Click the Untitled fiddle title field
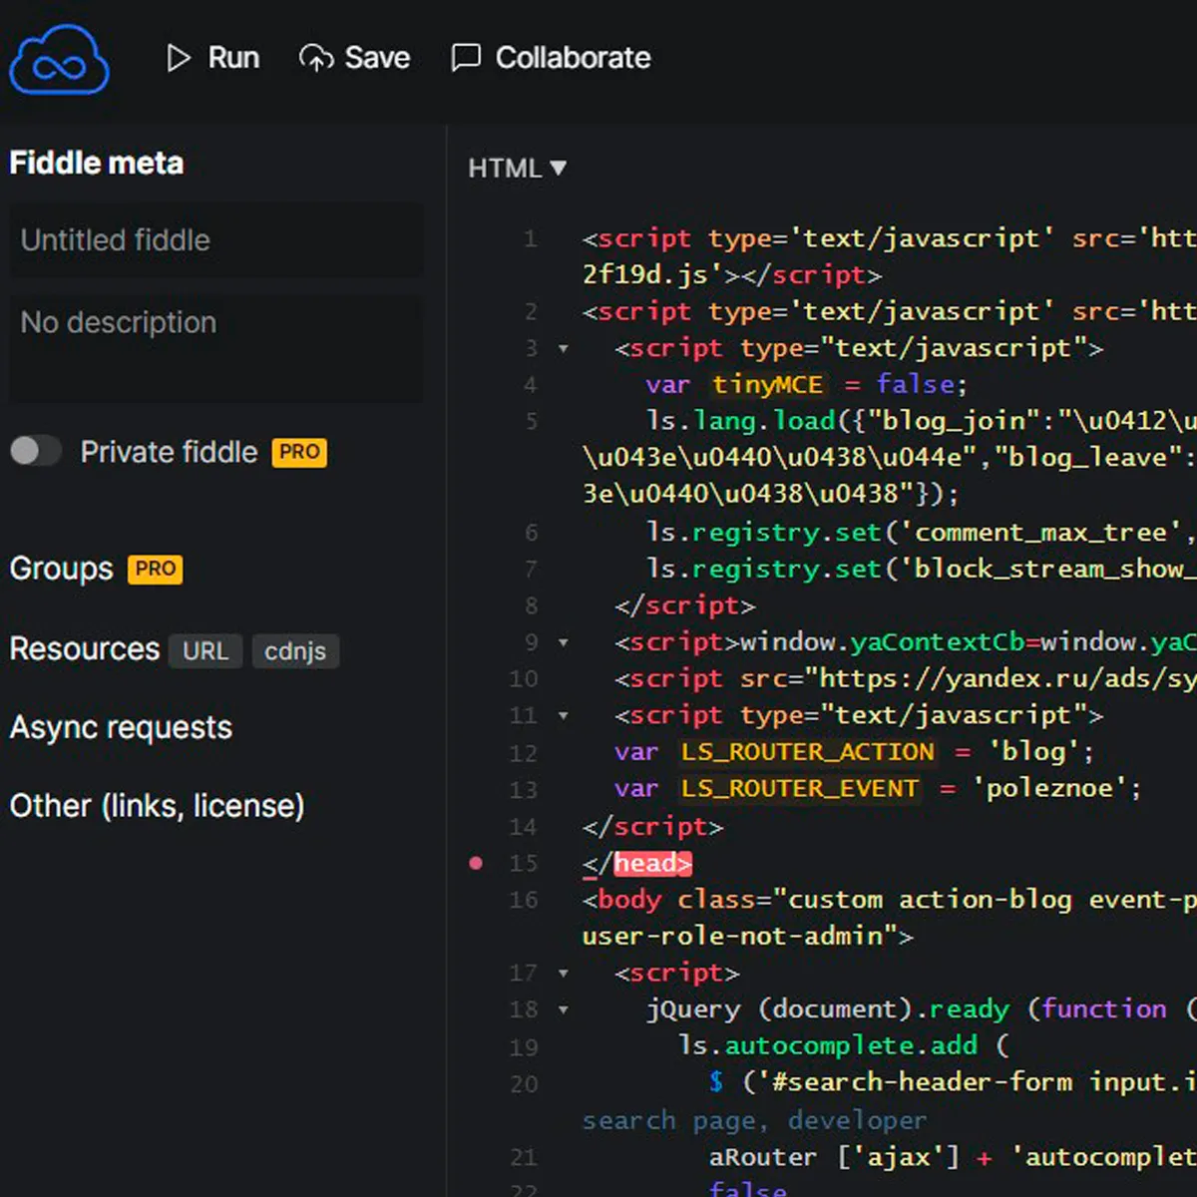The width and height of the screenshot is (1197, 1197). (216, 240)
